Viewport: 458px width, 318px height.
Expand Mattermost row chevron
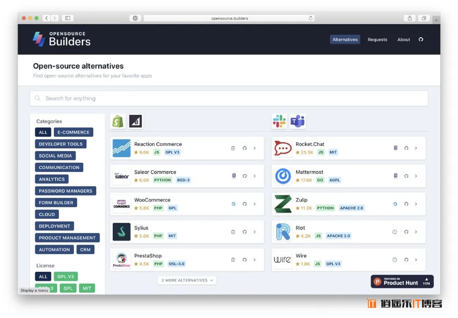point(416,176)
